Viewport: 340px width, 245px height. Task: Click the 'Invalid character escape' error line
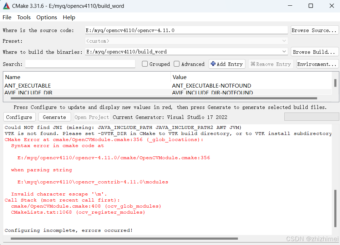click(x=59, y=194)
